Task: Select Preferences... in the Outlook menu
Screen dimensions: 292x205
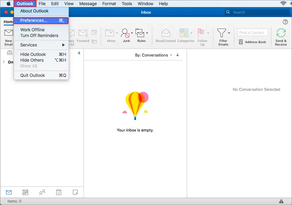Action: pyautogui.click(x=41, y=20)
